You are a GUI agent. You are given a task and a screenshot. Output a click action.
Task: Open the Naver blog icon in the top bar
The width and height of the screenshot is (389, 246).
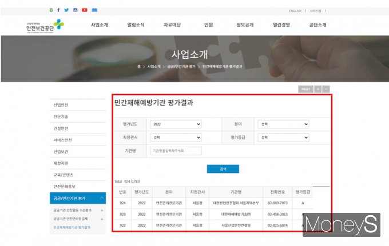(x=51, y=10)
